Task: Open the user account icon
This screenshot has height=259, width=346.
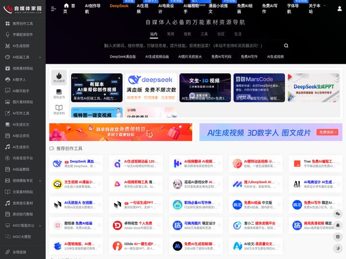Action: coord(340,9)
